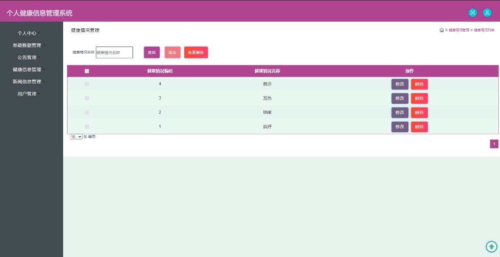Viewport: 500px width, 257px height.
Task: Click the 就诊 name cell
Action: click(x=267, y=84)
